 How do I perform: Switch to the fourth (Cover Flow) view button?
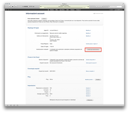click(x=102, y=7)
